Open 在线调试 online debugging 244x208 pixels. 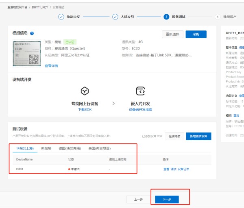(175, 136)
